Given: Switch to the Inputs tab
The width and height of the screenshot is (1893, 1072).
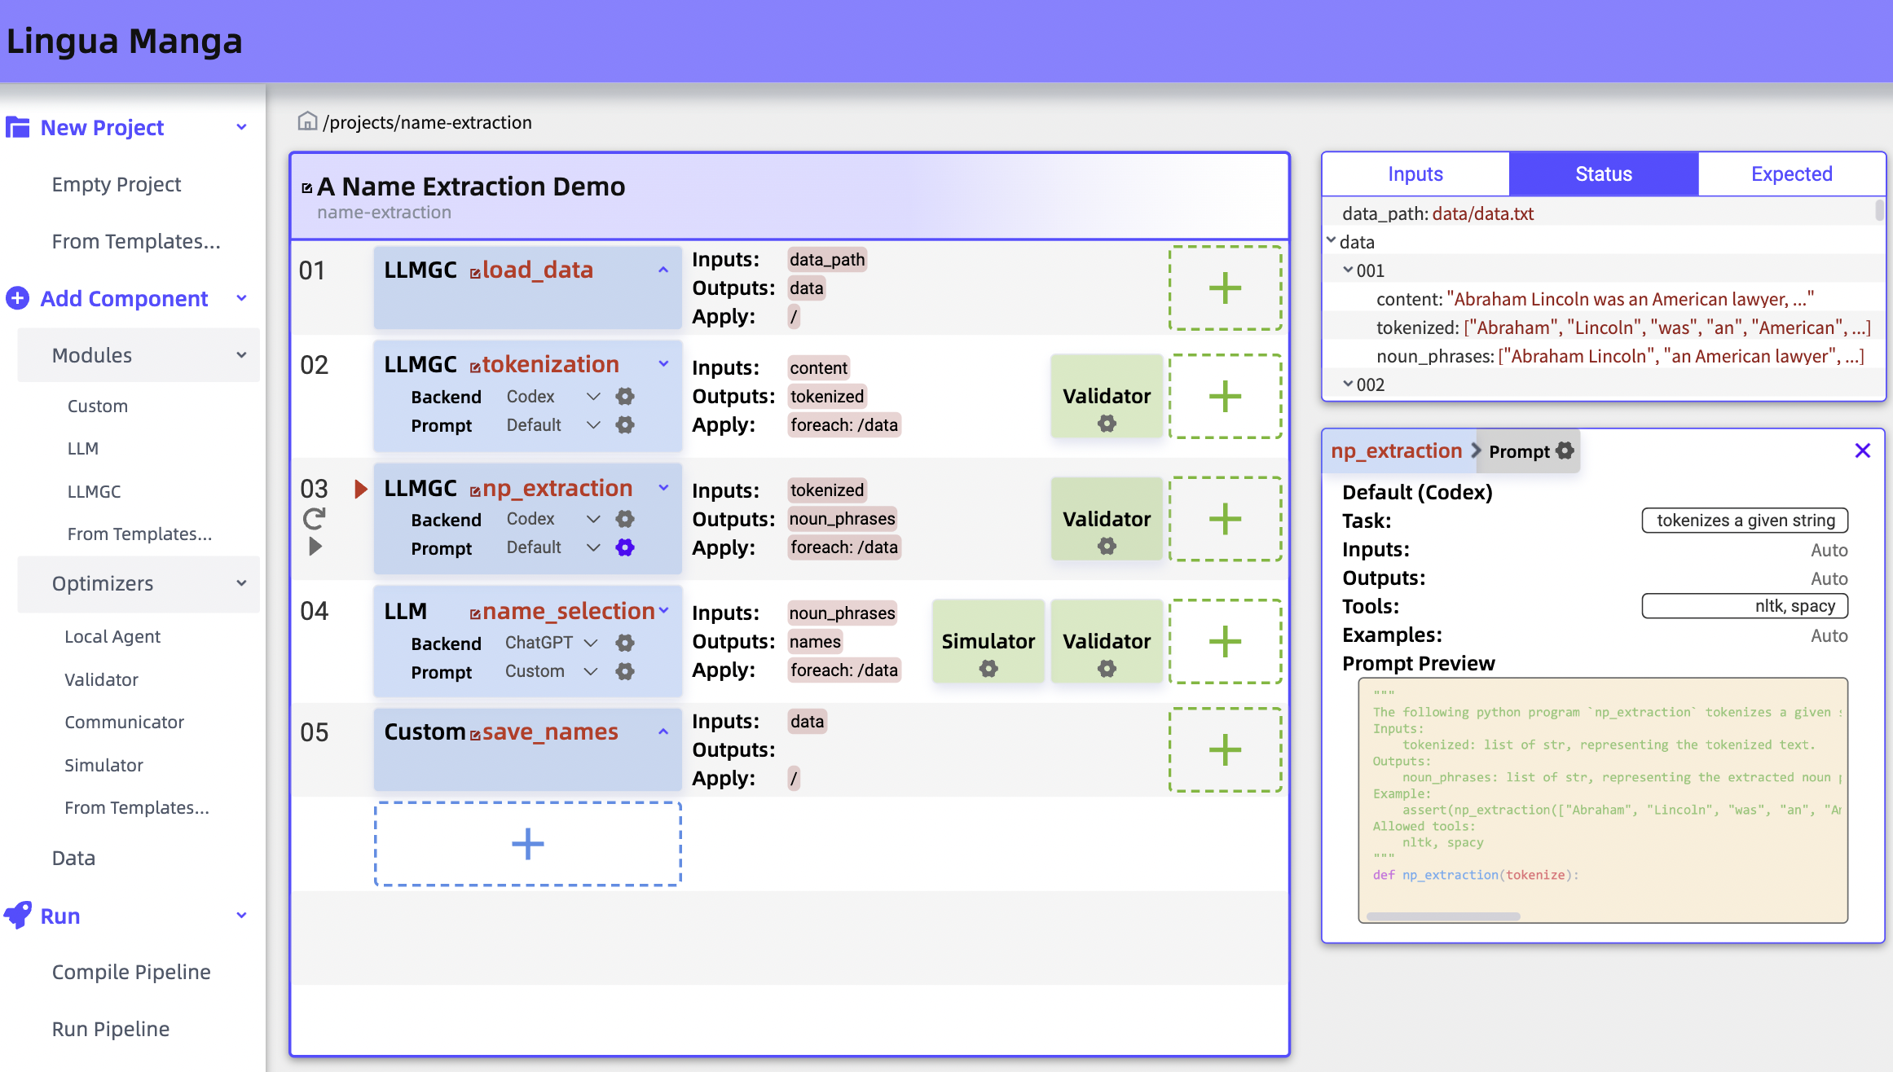Looking at the screenshot, I should tap(1415, 174).
